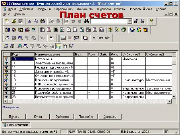Click the Подробно button

[86, 117]
